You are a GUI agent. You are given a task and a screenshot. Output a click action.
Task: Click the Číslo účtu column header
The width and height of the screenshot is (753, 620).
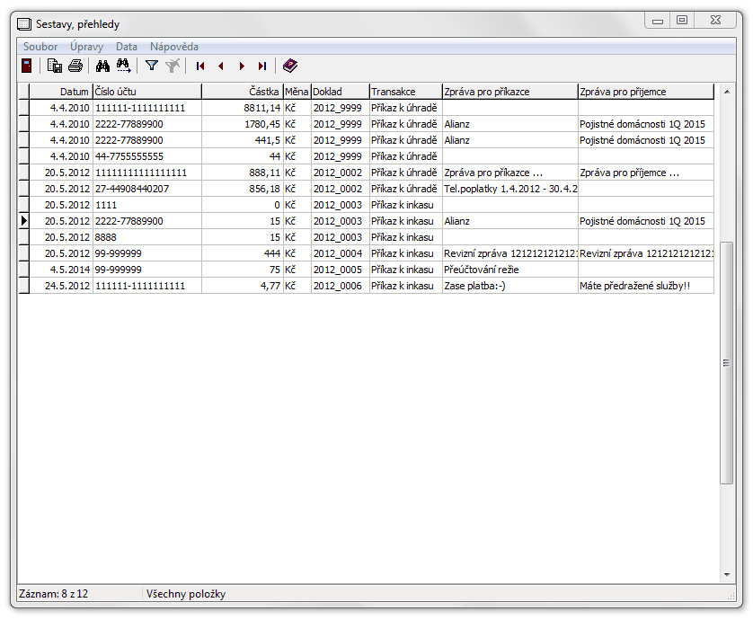click(147, 92)
